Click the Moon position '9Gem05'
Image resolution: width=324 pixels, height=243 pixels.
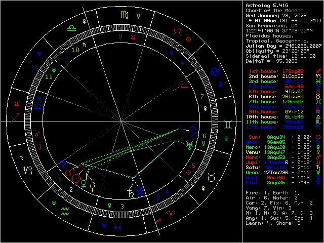coord(276,142)
